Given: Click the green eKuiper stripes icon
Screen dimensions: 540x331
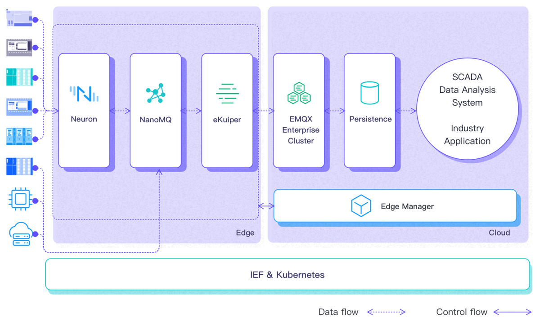Looking at the screenshot, I should 227,94.
